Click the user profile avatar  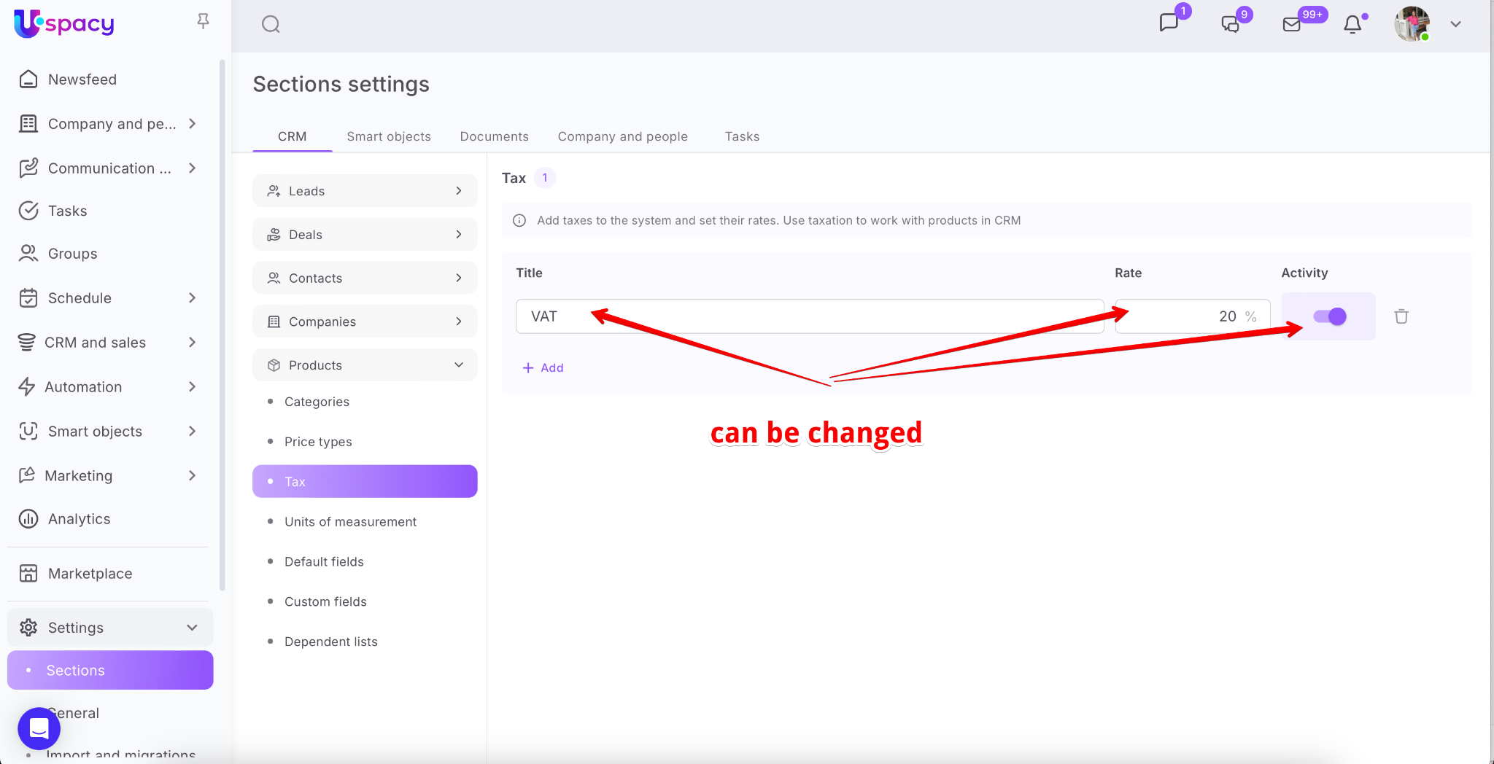[1412, 24]
